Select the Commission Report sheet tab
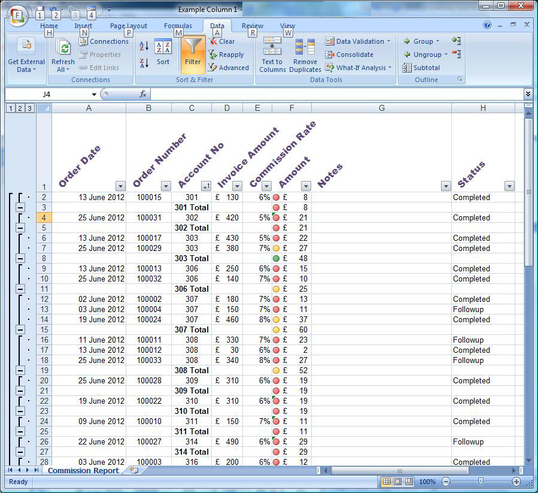The image size is (538, 493). (x=83, y=471)
